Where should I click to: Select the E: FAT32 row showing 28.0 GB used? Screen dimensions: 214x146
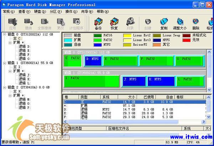135,113
